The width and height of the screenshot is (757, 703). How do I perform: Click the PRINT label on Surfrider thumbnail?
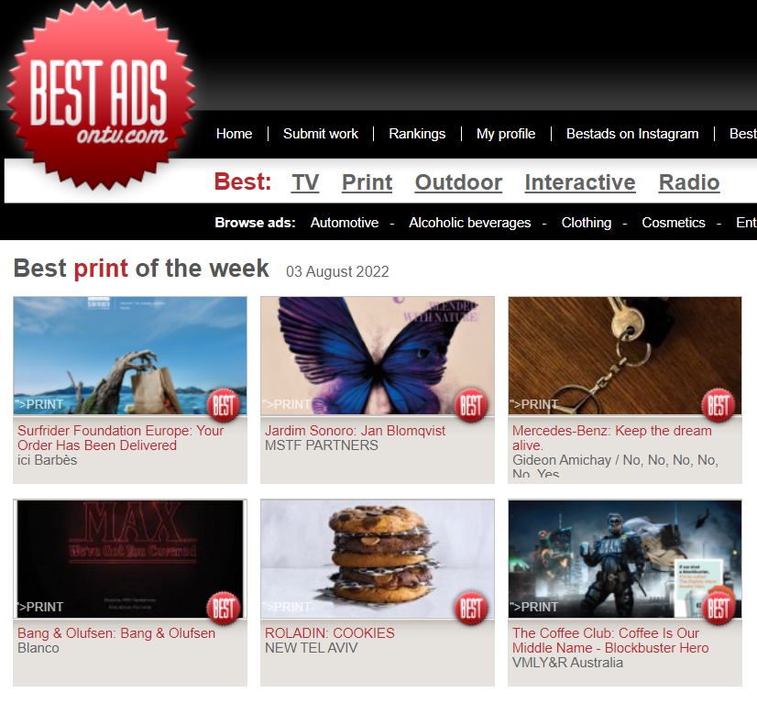click(x=39, y=404)
